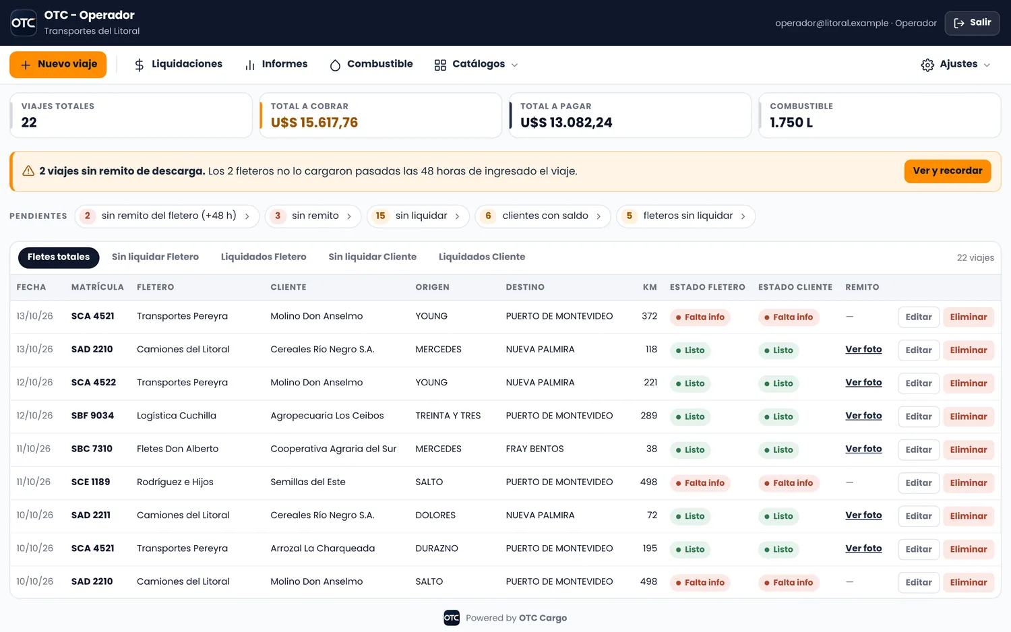Click the bar chart icon beside Informes

[250, 65]
